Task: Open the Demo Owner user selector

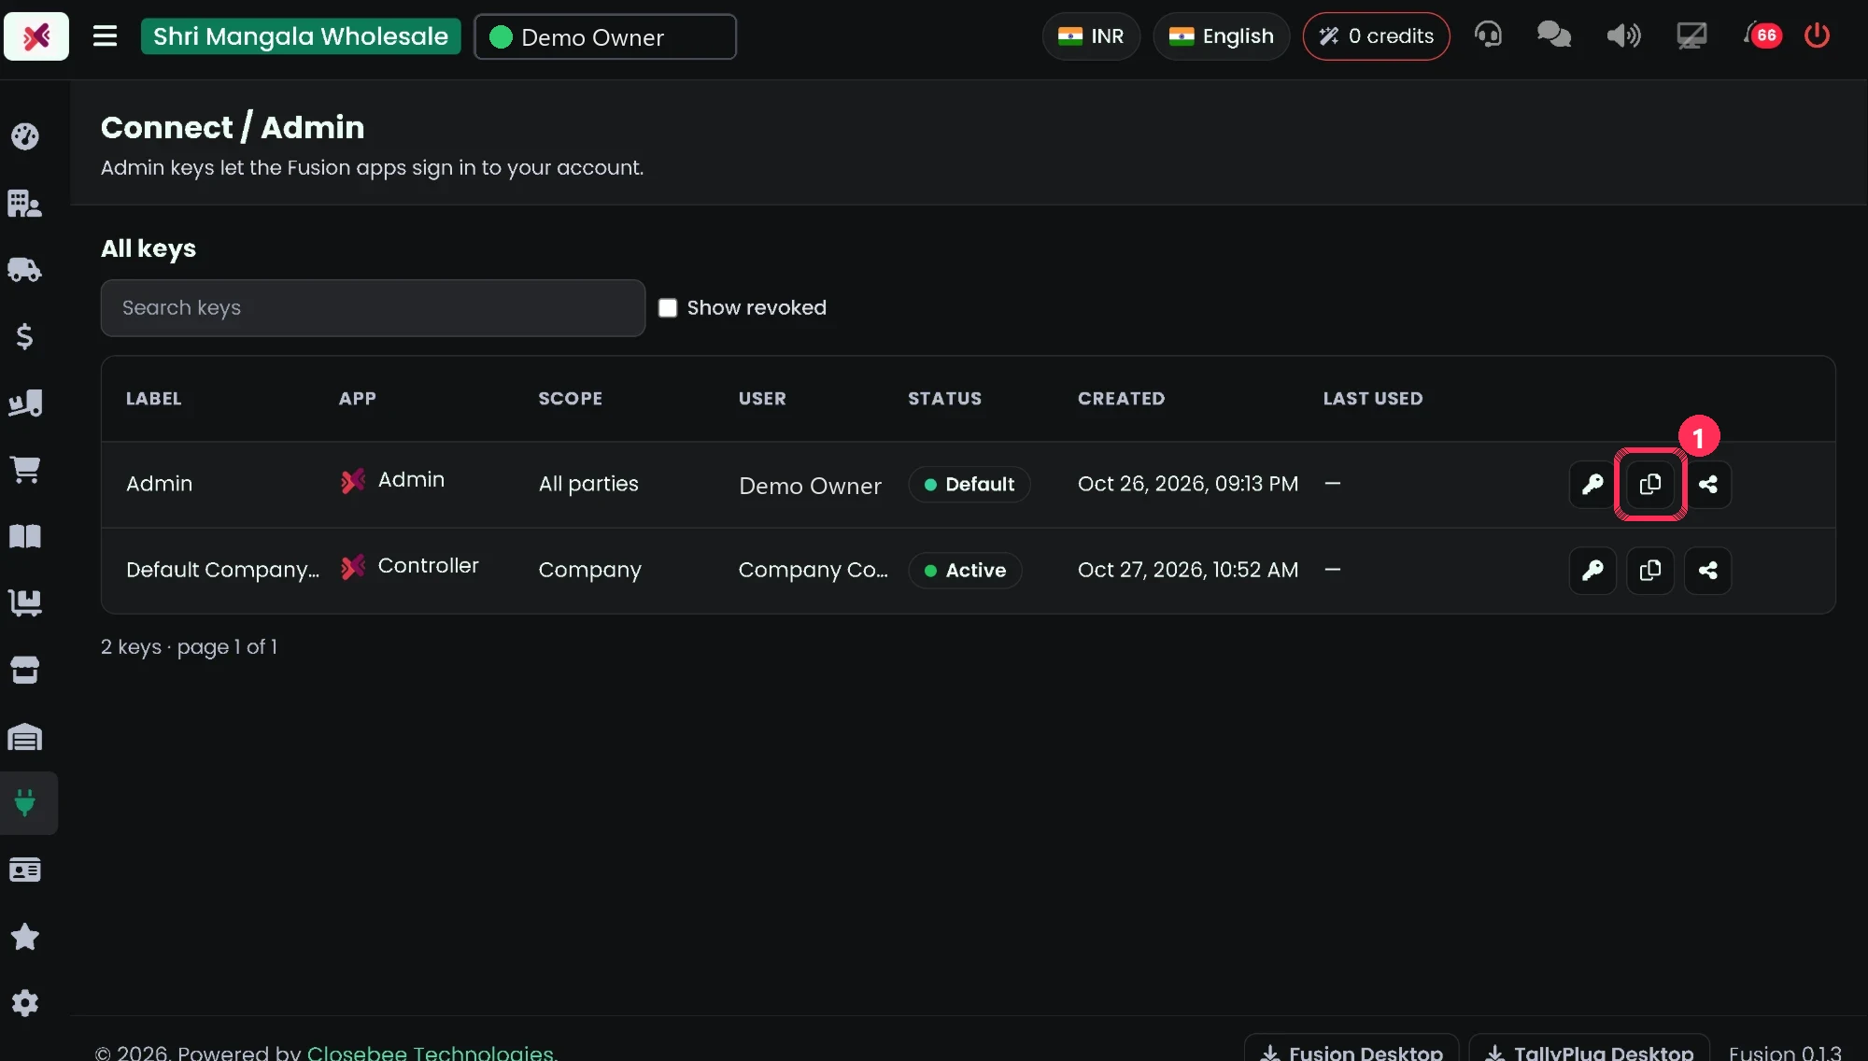Action: point(605,36)
